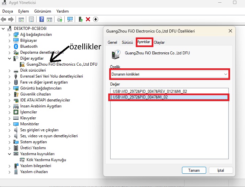Click the Forward arrow toolbar icon

[x=11, y=19]
